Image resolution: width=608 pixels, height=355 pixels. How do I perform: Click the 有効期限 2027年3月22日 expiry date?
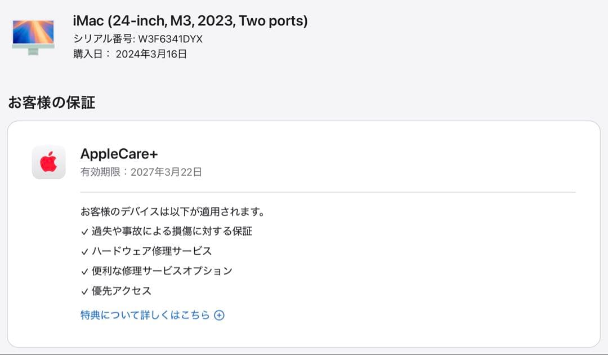pos(141,172)
